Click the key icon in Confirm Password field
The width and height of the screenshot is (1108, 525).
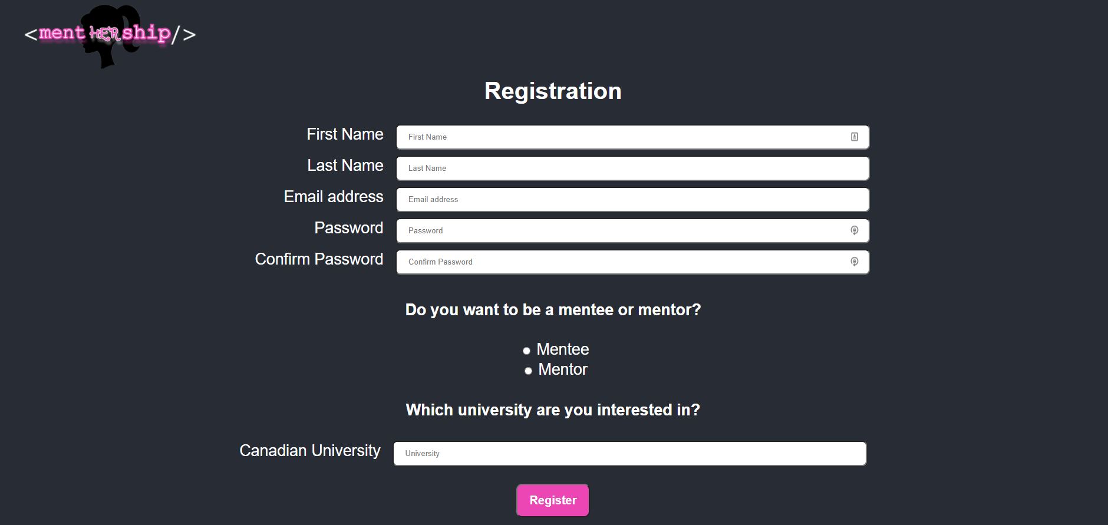pyautogui.click(x=854, y=262)
